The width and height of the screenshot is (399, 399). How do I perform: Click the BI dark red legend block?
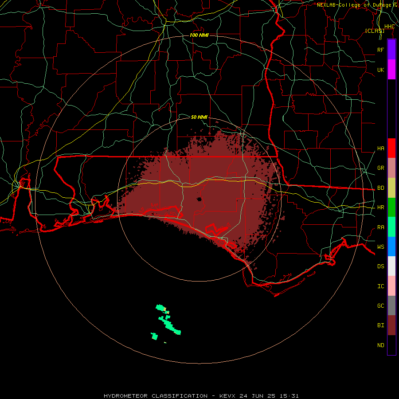tap(391, 325)
